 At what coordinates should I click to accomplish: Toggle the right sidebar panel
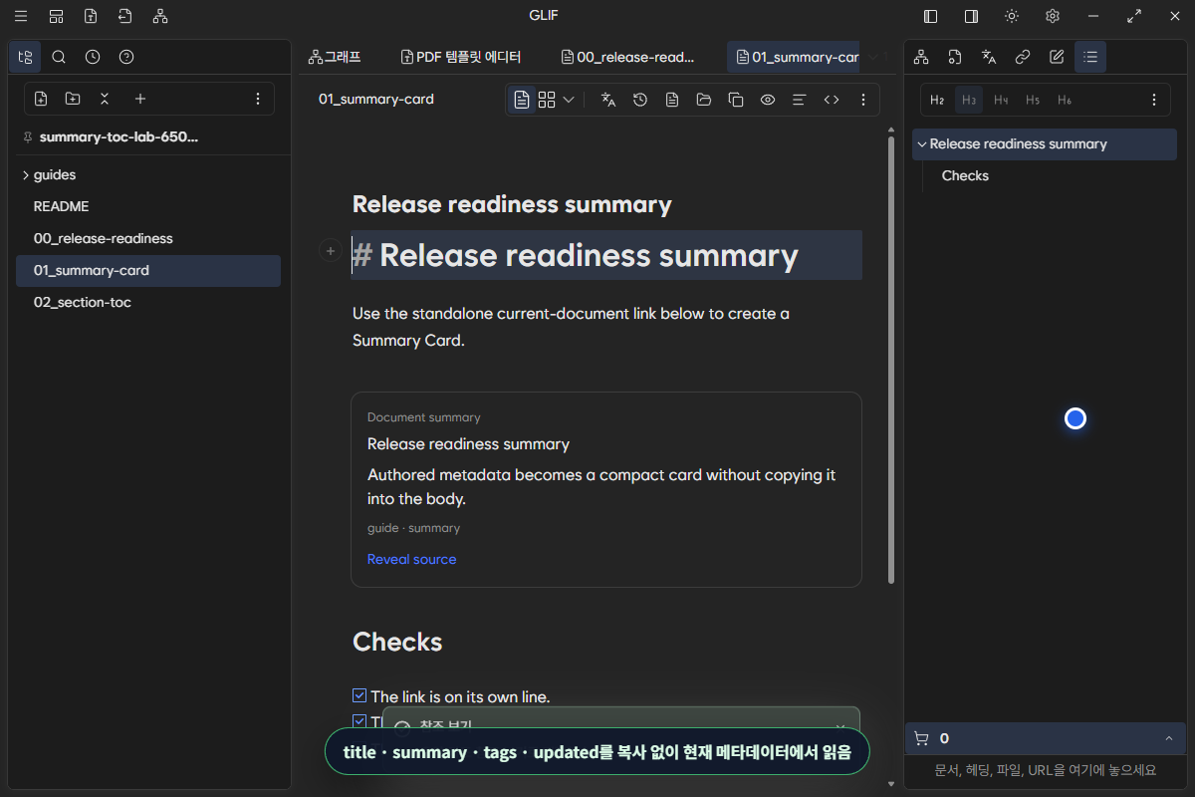click(971, 16)
